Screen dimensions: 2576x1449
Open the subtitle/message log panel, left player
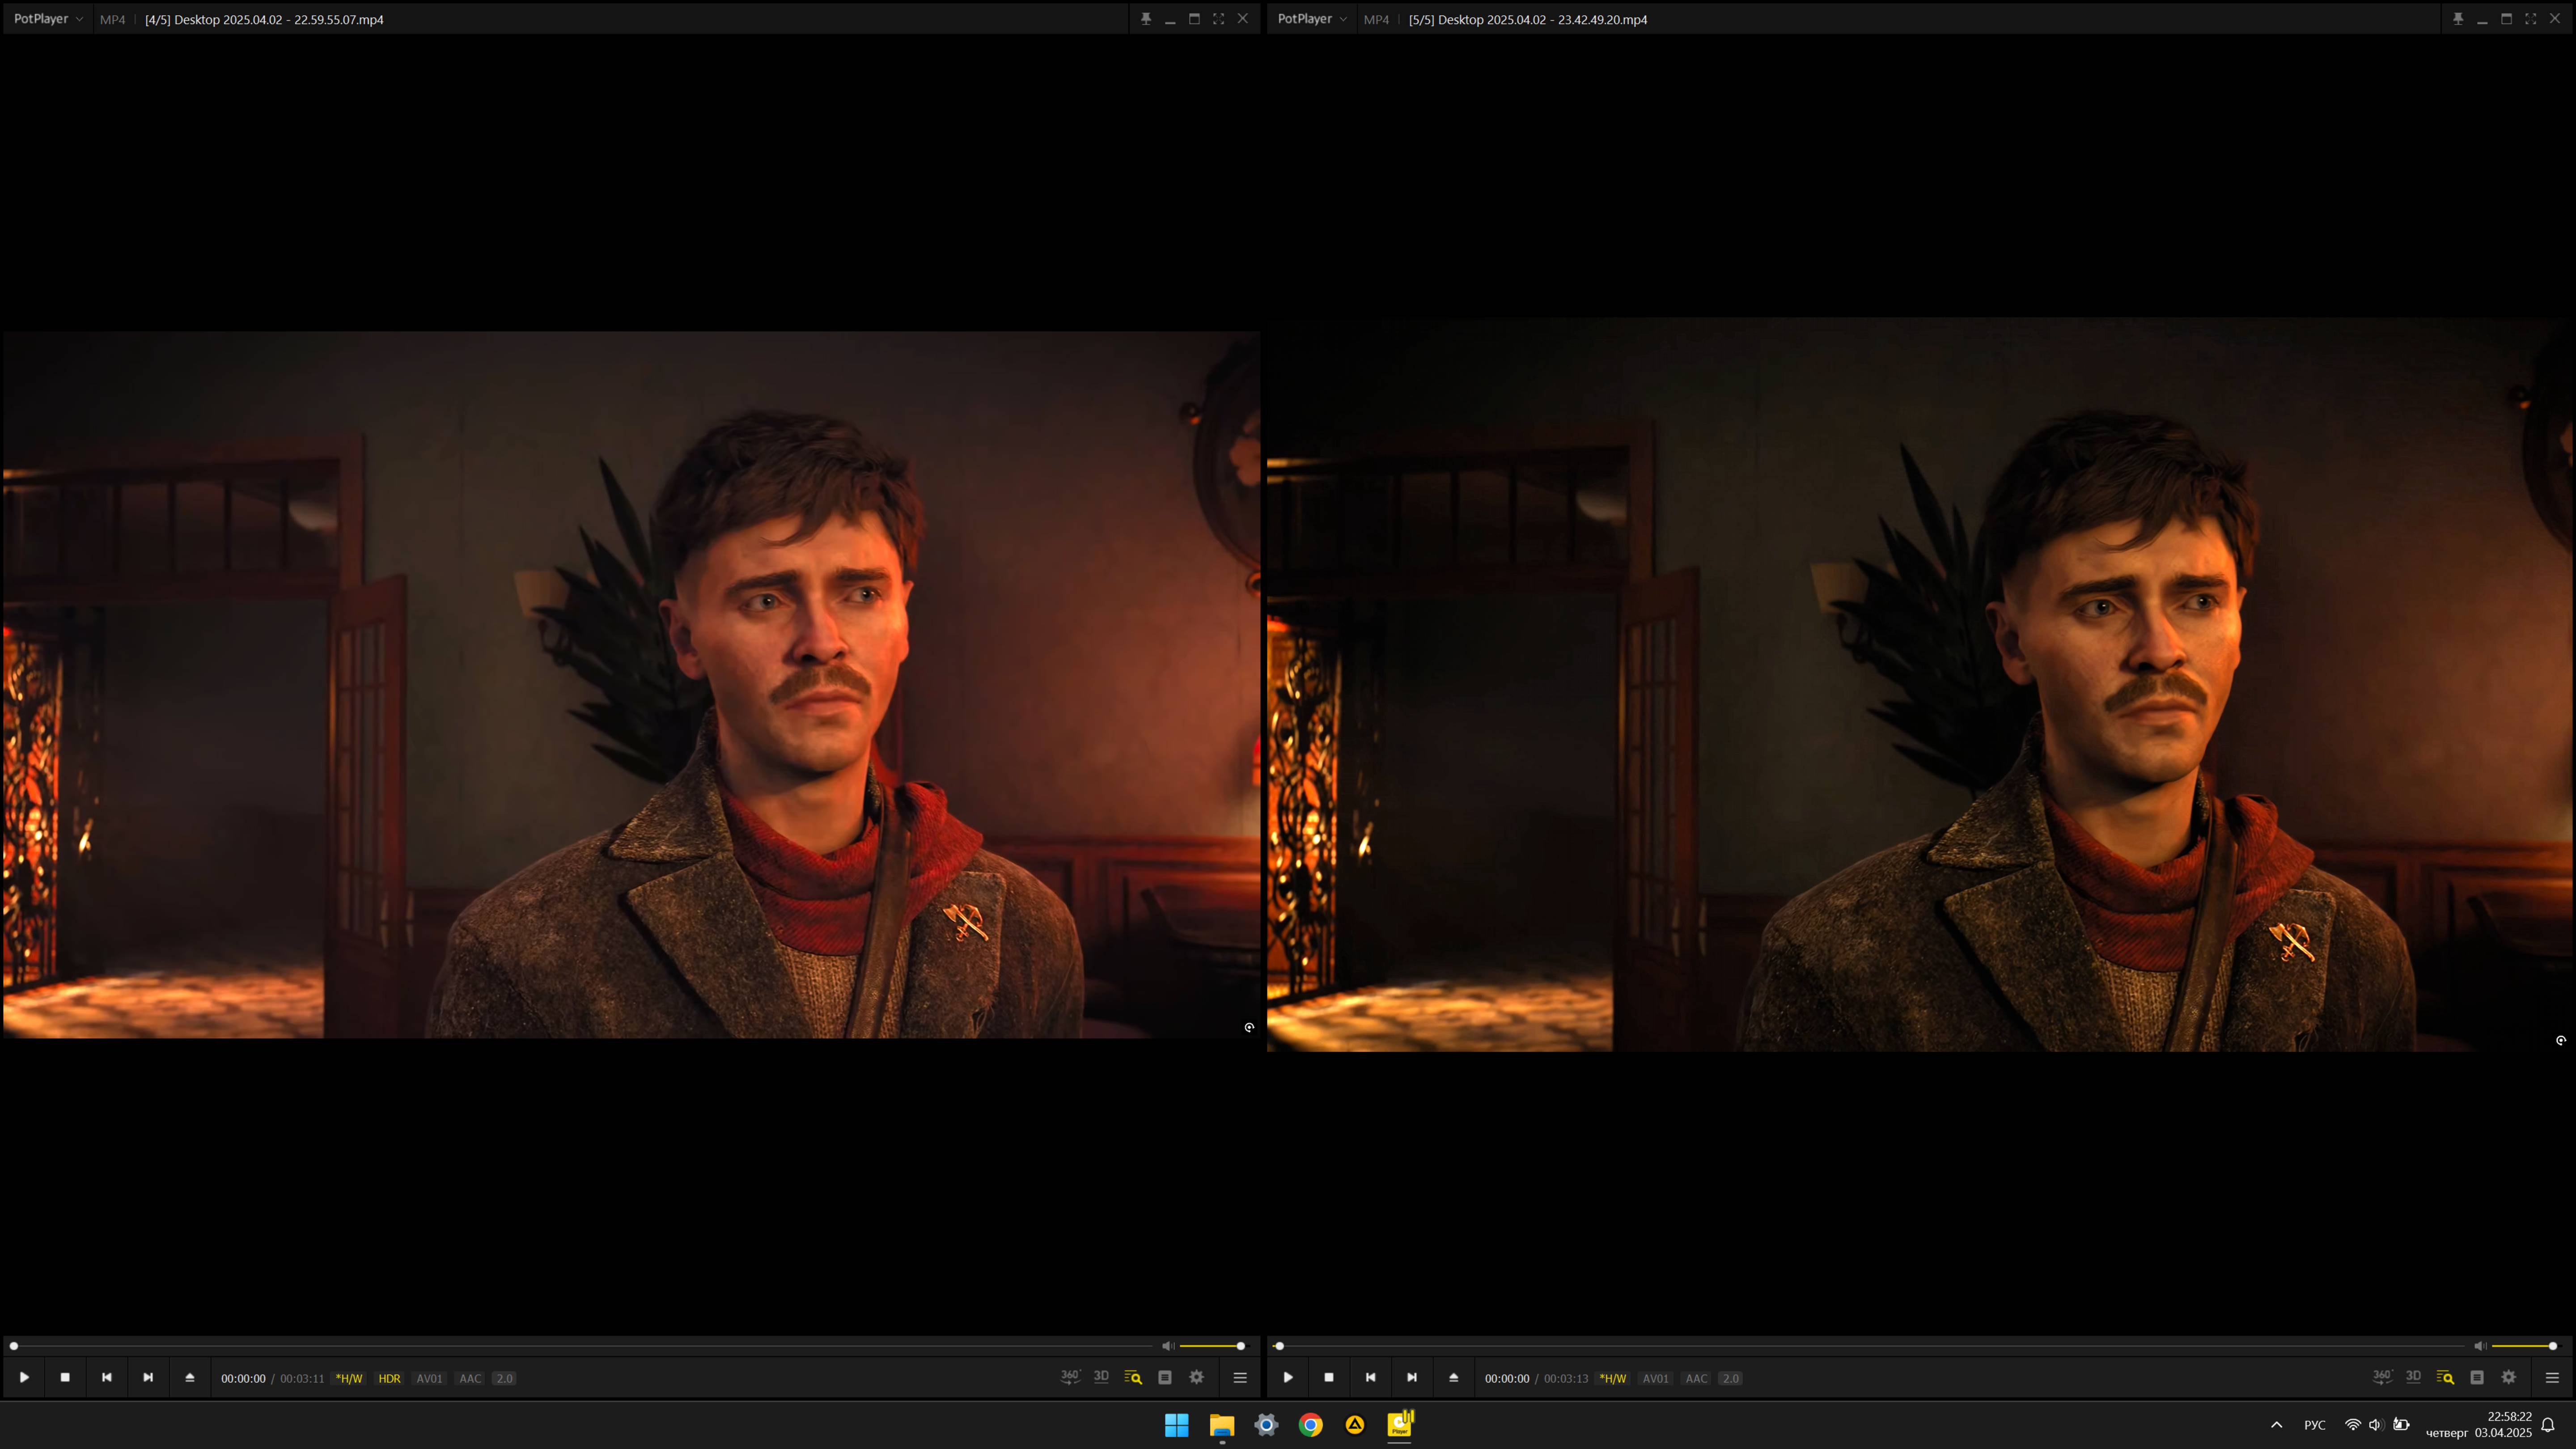click(x=1165, y=1378)
